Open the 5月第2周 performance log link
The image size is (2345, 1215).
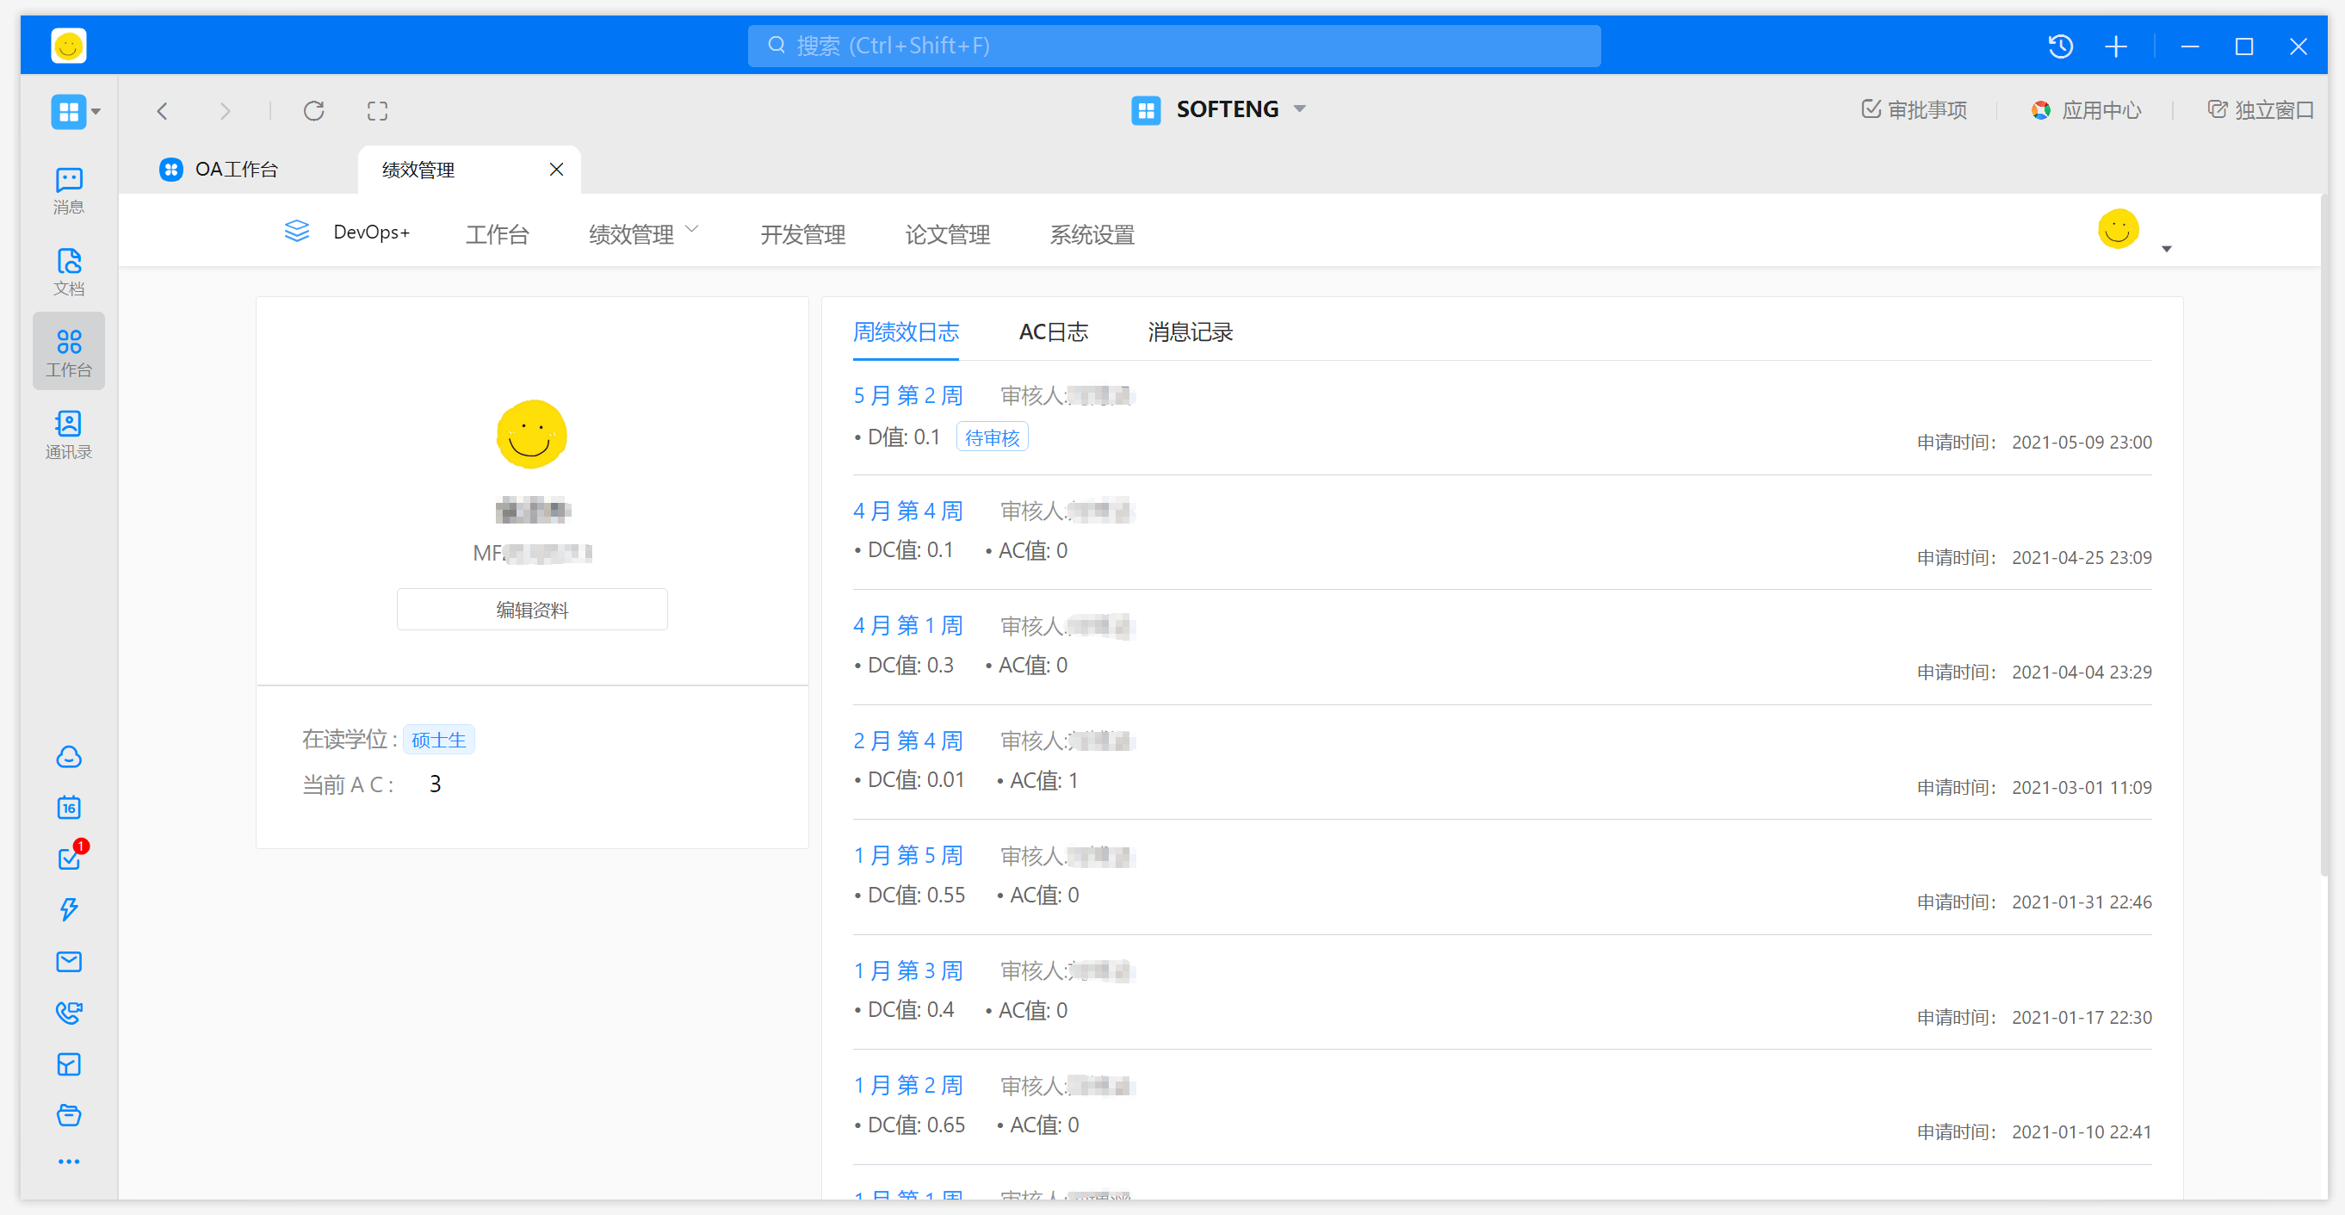pos(906,395)
